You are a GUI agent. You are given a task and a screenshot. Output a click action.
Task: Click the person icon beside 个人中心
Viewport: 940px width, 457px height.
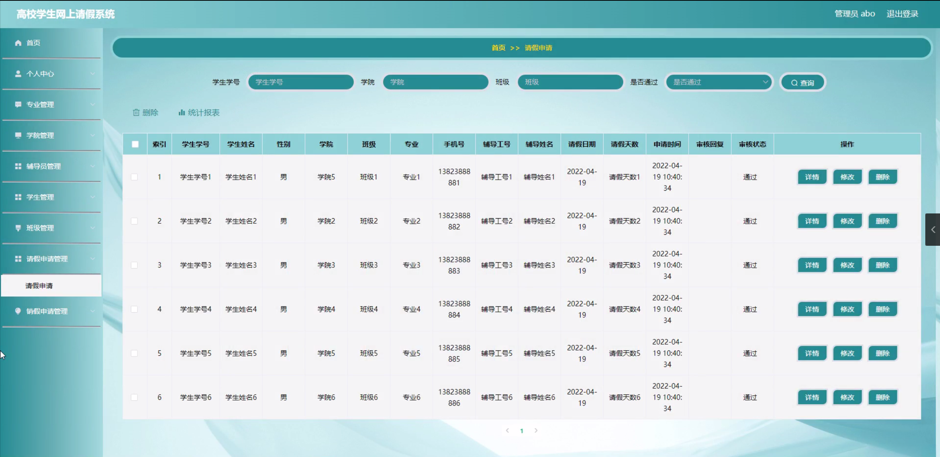tap(18, 74)
